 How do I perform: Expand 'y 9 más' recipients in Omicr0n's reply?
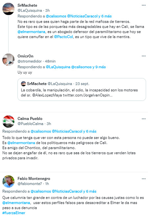[x=99, y=67]
